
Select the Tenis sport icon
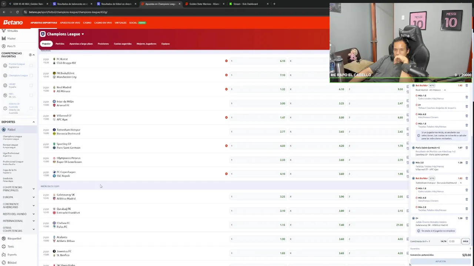tap(4, 246)
